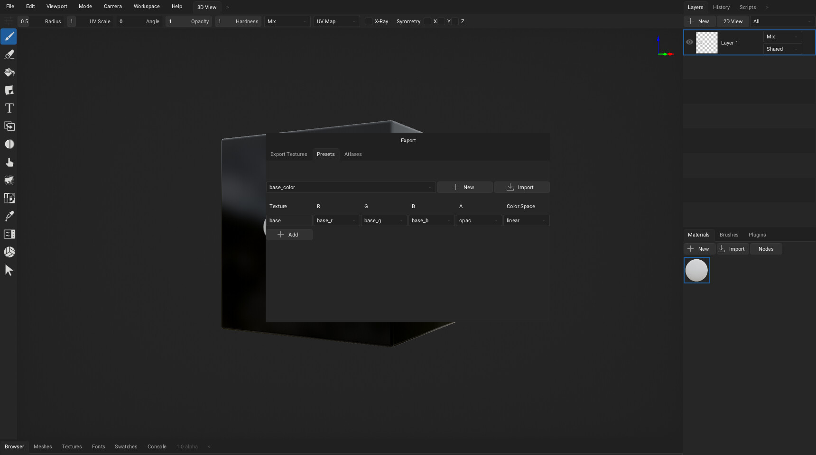This screenshot has width=816, height=455.
Task: Select the Brush tool
Action: 9,36
